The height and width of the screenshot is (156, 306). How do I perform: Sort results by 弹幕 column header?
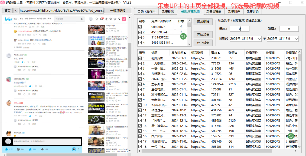tap(233, 52)
